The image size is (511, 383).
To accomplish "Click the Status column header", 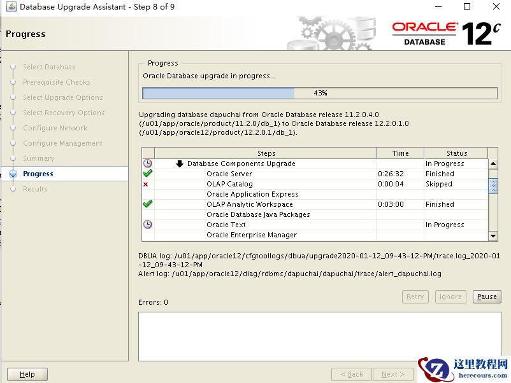I will pyautogui.click(x=456, y=153).
